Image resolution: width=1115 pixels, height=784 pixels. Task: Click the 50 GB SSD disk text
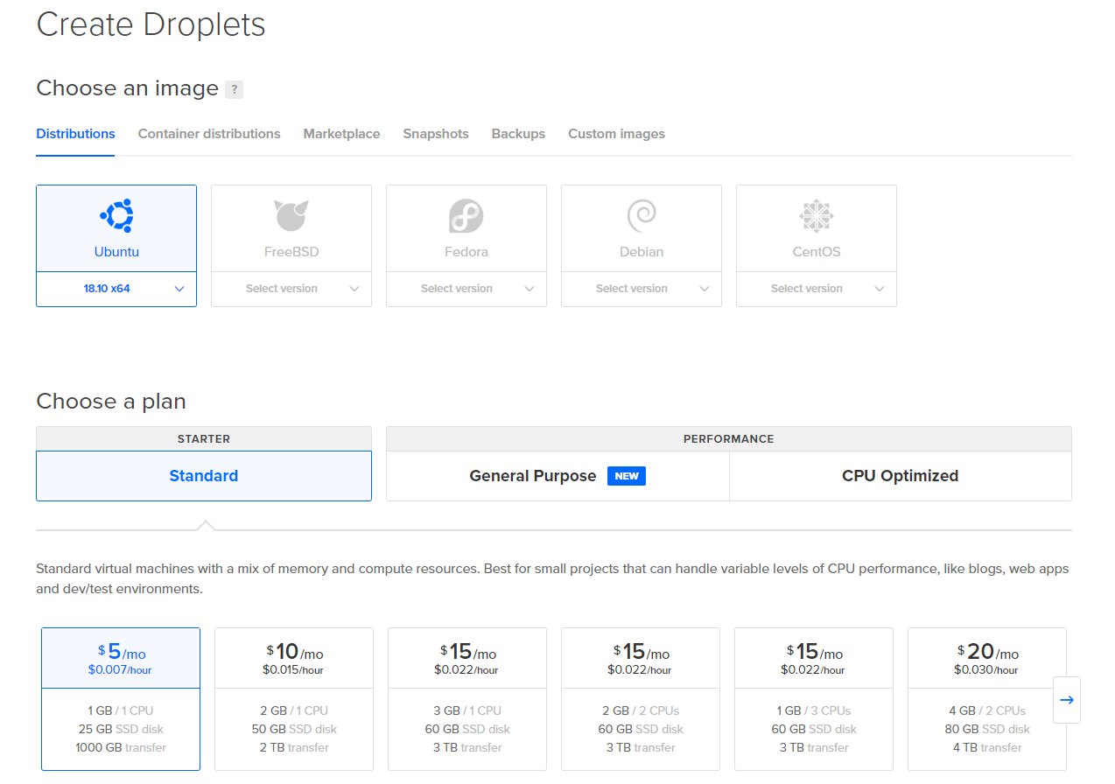[294, 730]
